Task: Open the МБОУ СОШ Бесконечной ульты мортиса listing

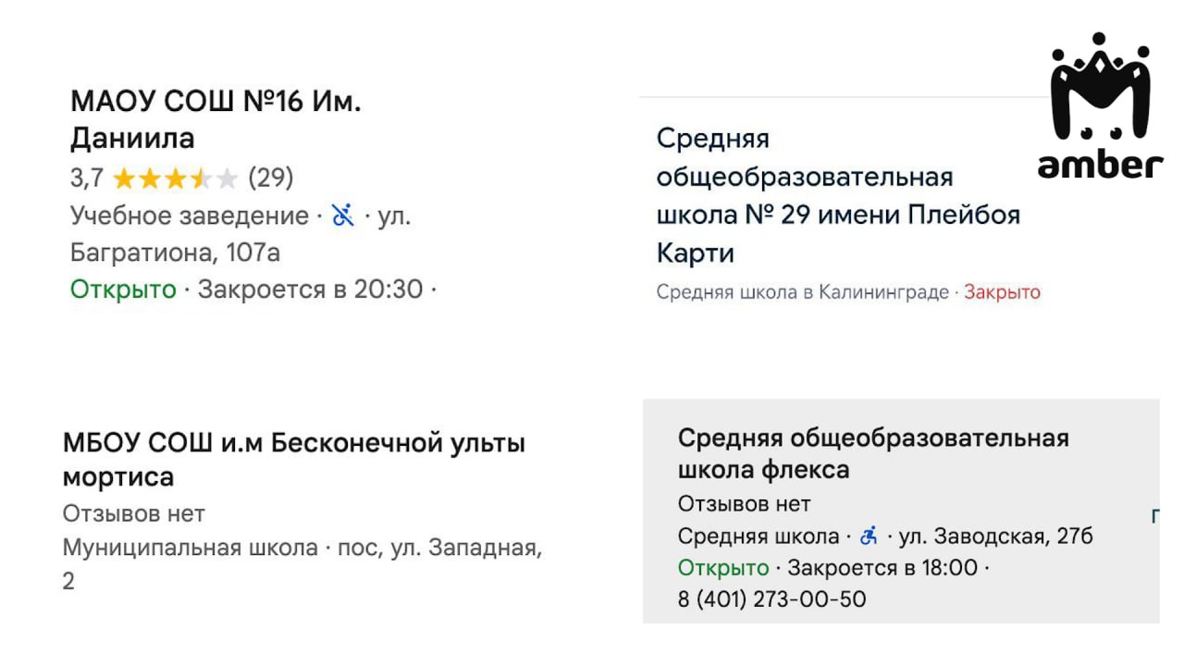Action: tap(293, 460)
